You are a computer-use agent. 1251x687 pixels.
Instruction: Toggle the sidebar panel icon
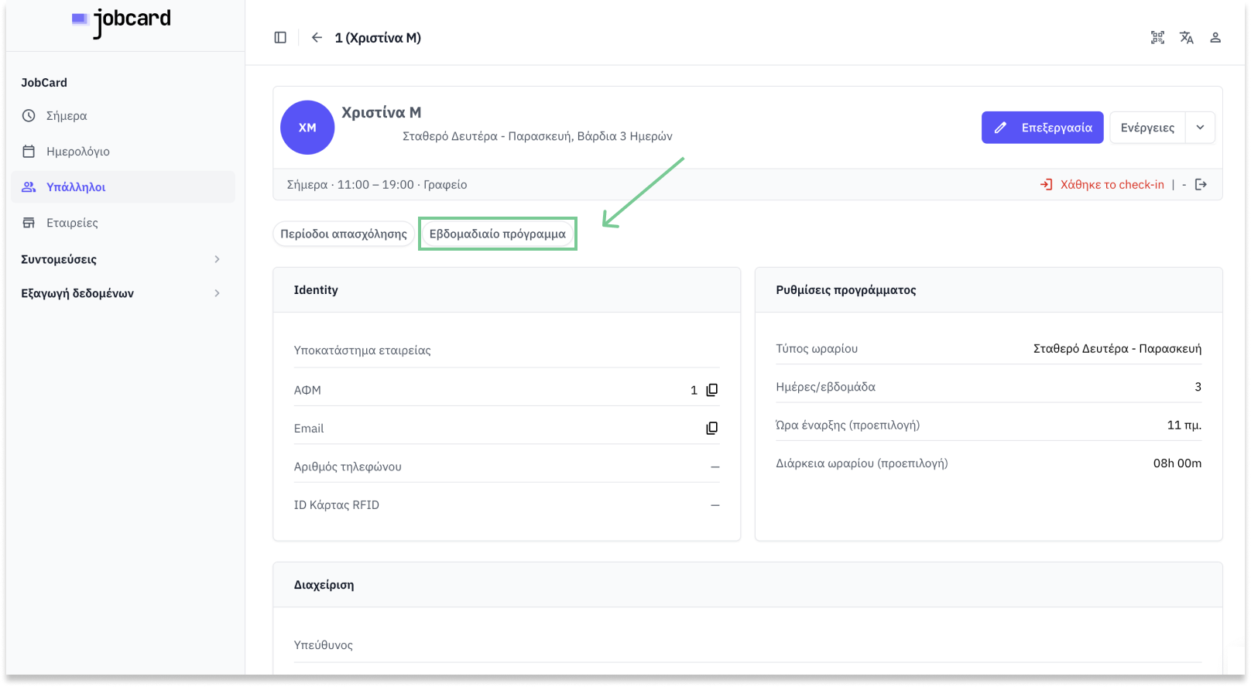[280, 37]
